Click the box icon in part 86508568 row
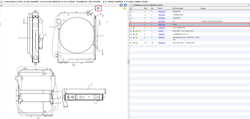 click(136, 43)
